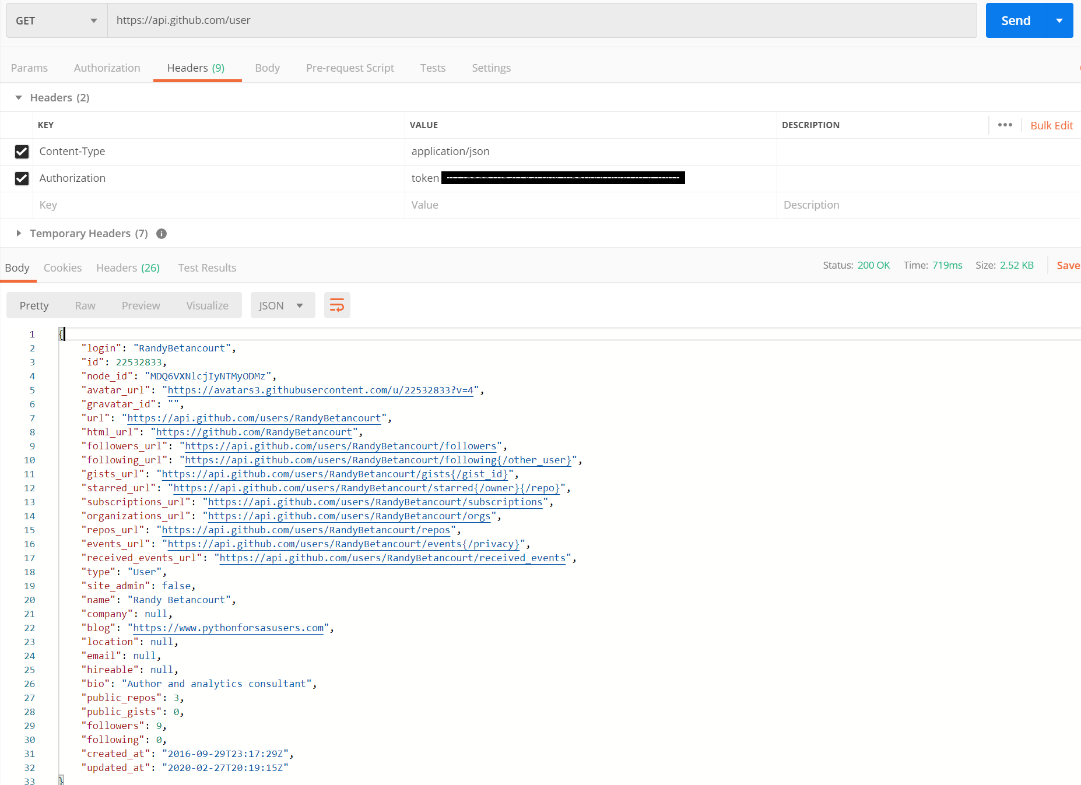Click the info icon next to Temporary Headers

pos(161,233)
